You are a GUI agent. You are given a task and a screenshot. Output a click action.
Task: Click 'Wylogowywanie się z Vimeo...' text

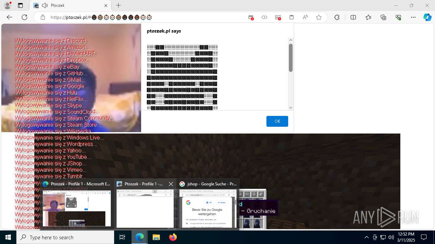[51, 170]
